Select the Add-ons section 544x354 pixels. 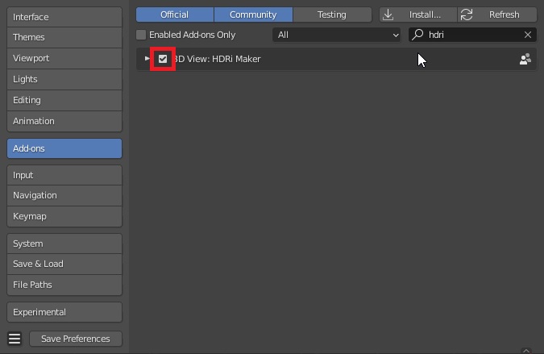point(64,148)
